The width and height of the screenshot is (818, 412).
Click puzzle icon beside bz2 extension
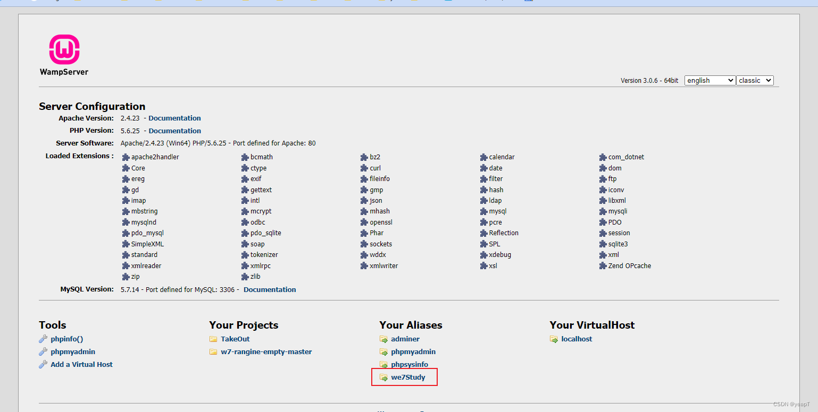(364, 157)
